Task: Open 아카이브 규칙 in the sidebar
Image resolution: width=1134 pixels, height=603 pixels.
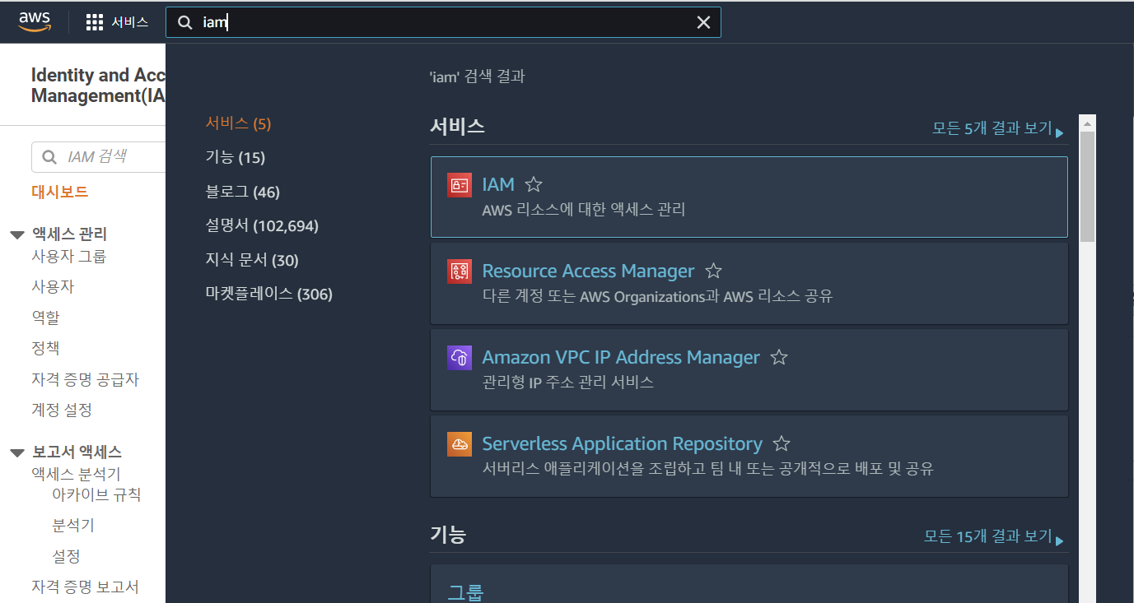Action: (x=96, y=494)
